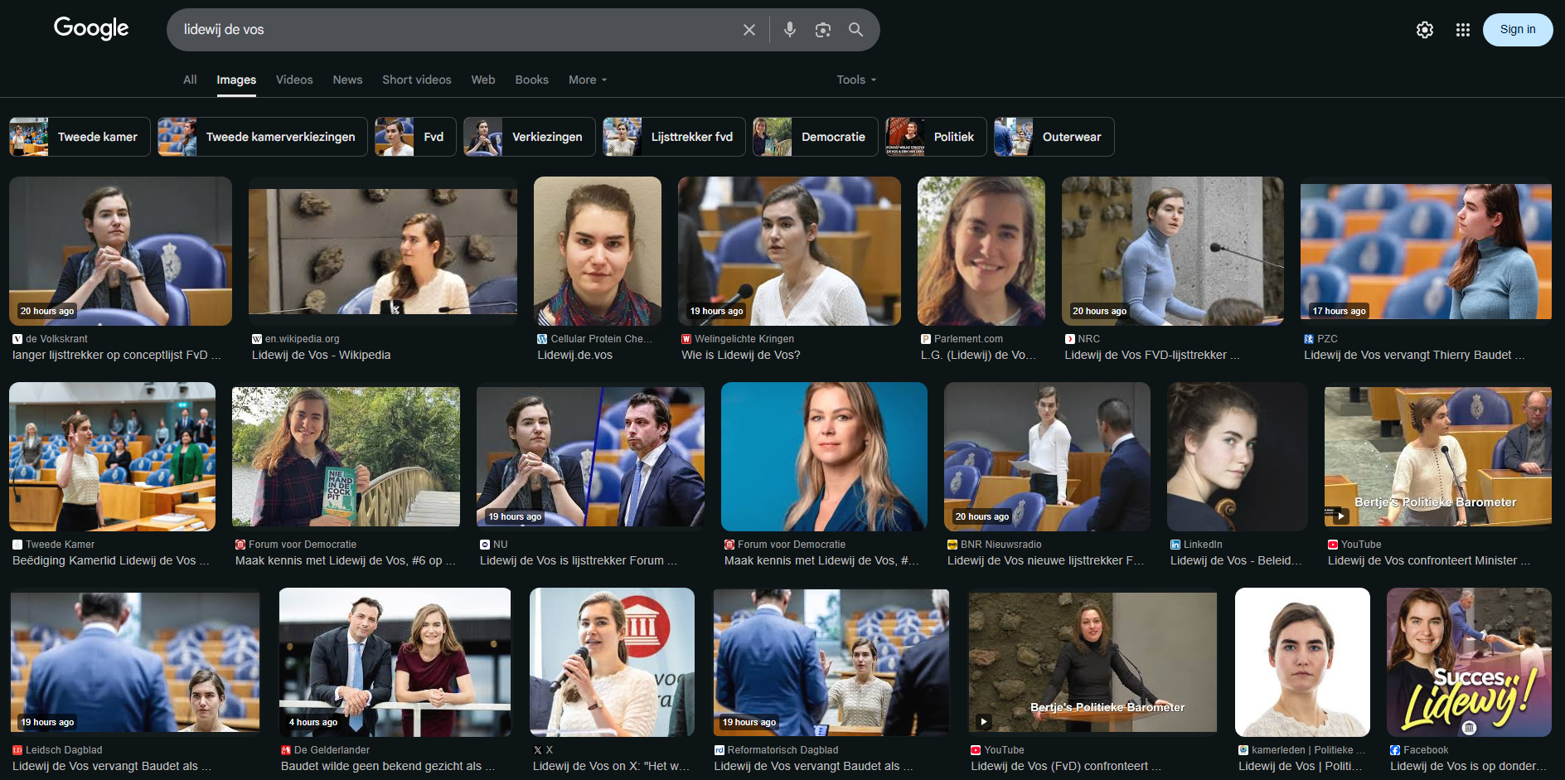Open 'Lidewij de Vos vervangt Thierry Baudet' link

(x=1414, y=355)
